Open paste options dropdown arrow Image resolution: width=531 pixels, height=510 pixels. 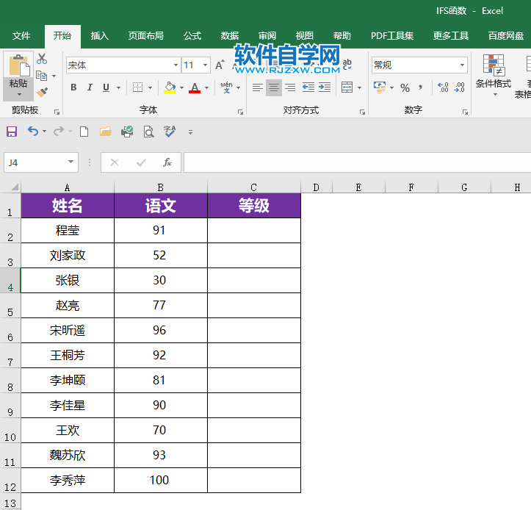pos(19,94)
